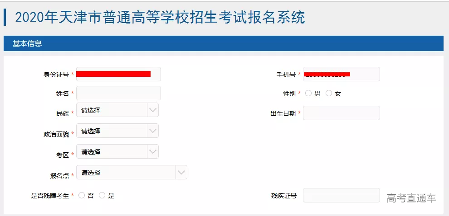Focus the 残疾证号 input field
The width and height of the screenshot is (449, 216).
tap(341, 195)
